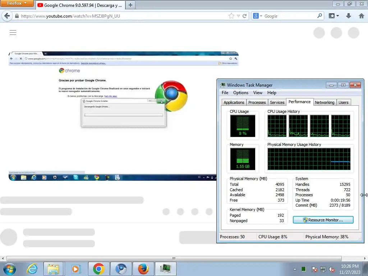
Task: Open YouTube hamburger guide menu
Action: 13,32
